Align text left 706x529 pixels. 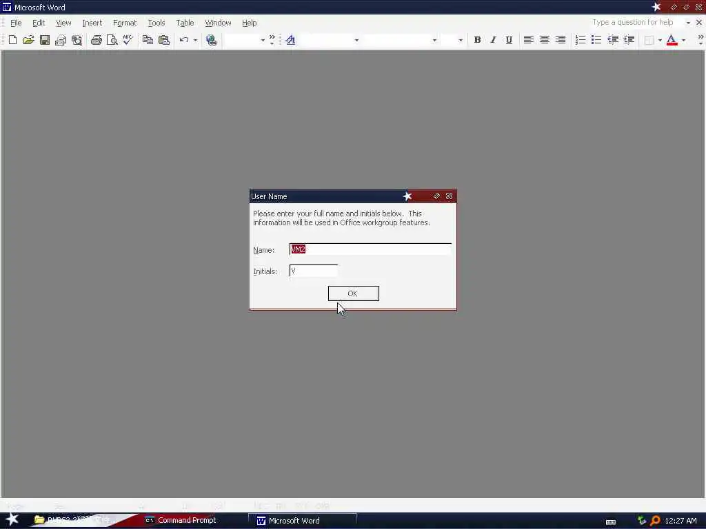click(x=529, y=40)
